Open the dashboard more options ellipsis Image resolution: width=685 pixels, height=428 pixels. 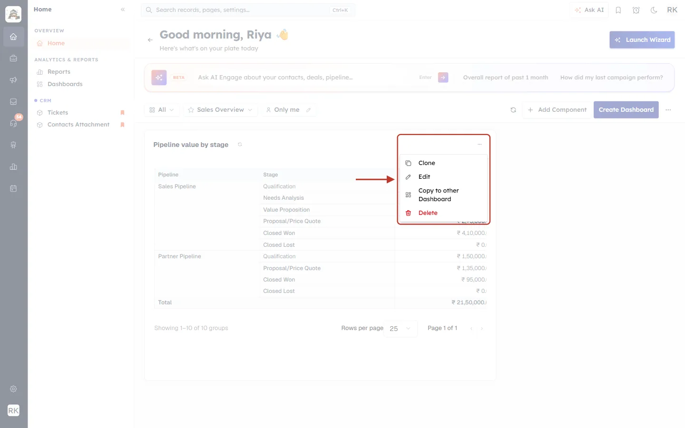point(668,110)
